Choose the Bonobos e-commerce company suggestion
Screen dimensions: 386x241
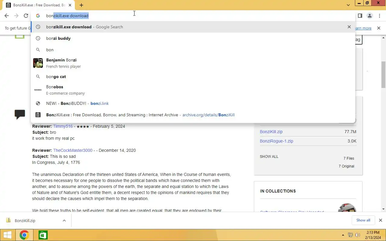[193, 90]
